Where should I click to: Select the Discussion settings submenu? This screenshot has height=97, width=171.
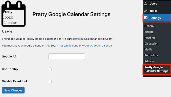click(151, 44)
